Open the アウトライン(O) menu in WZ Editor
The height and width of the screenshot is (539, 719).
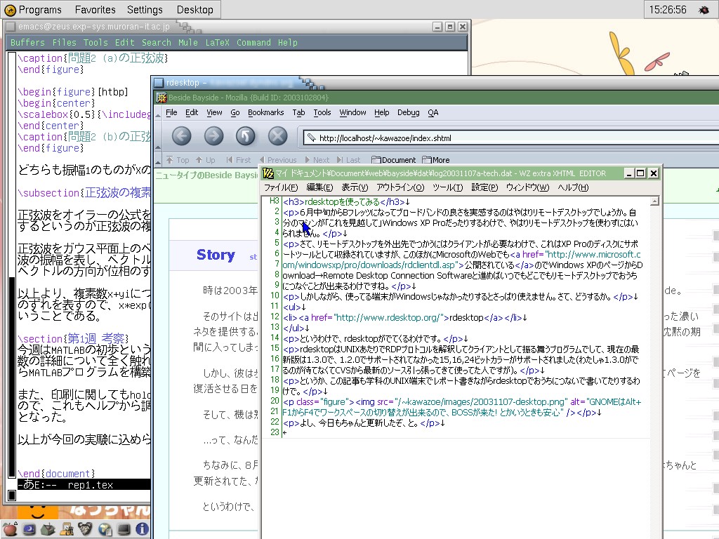(400, 187)
